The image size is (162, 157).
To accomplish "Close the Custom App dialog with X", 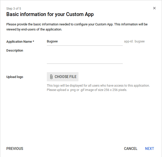I will pyautogui.click(x=154, y=8).
